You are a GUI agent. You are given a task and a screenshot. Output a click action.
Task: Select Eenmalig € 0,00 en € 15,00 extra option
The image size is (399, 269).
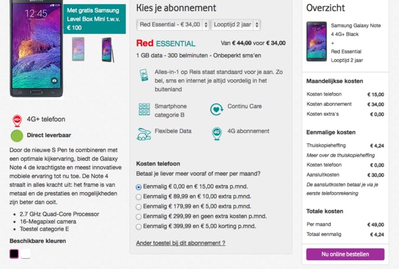point(139,187)
